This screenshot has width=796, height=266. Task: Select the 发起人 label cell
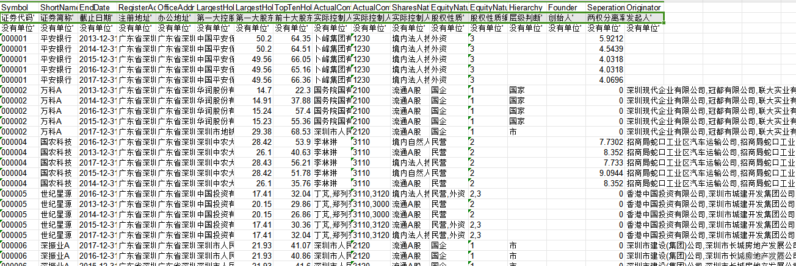(645, 17)
